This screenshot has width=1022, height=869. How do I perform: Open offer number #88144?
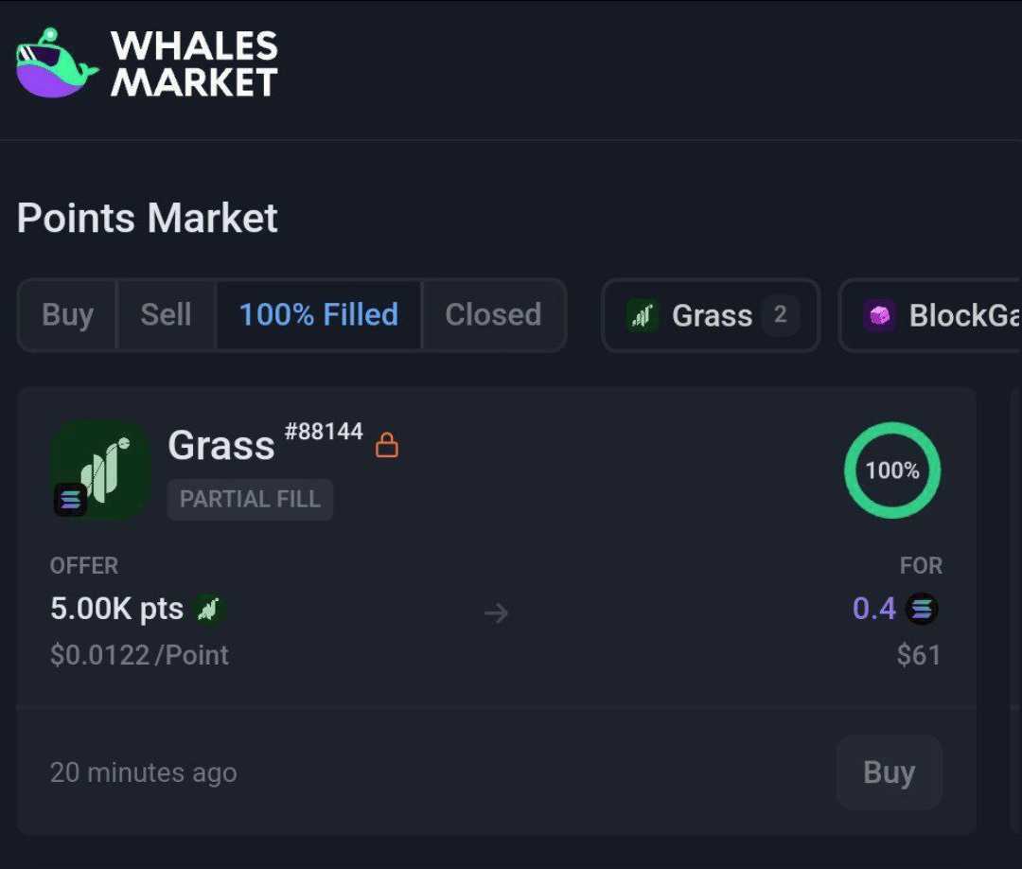(x=324, y=432)
